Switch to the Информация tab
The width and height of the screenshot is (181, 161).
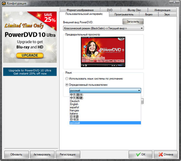click(x=162, y=10)
